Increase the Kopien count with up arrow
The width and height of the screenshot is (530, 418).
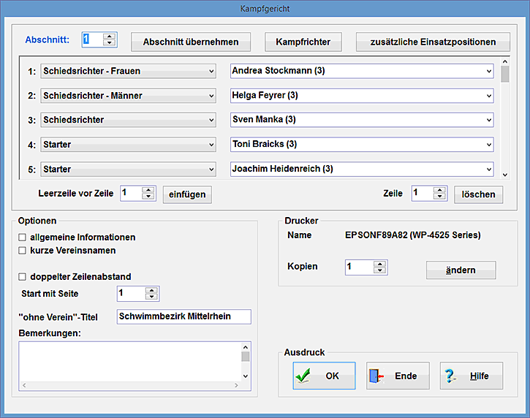pos(380,263)
